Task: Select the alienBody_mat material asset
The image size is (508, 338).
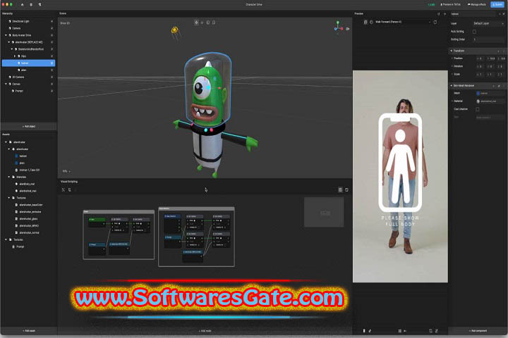Action: click(x=27, y=184)
